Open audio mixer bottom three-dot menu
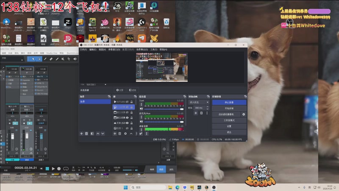Screen dimensions: 339x191 click(147, 134)
